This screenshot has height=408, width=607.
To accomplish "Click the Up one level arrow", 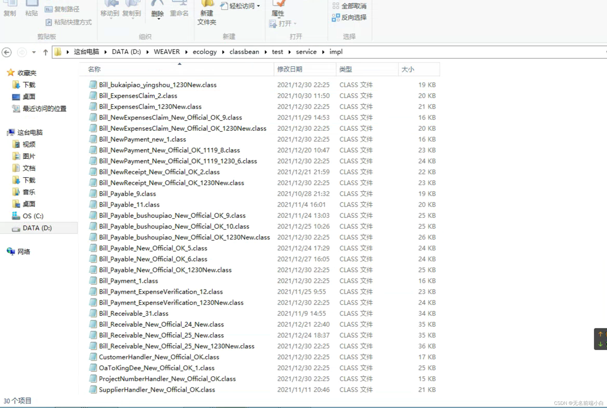I will pyautogui.click(x=46, y=52).
